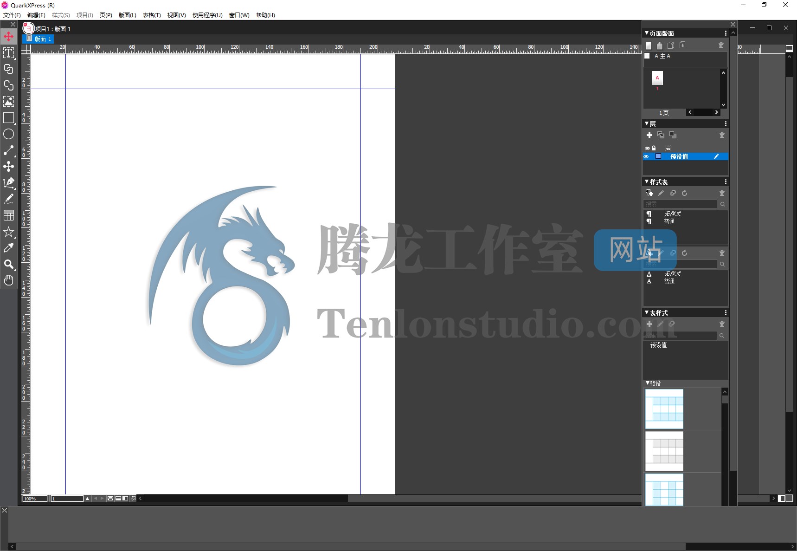Select the text Linking tool

pyautogui.click(x=8, y=69)
